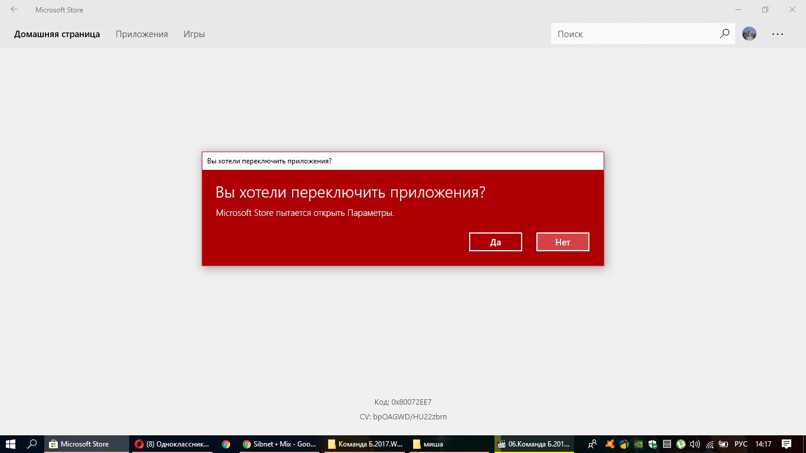Image resolution: width=806 pixels, height=453 pixels.
Task: Click the Да button in the dialog
Action: [x=496, y=242]
